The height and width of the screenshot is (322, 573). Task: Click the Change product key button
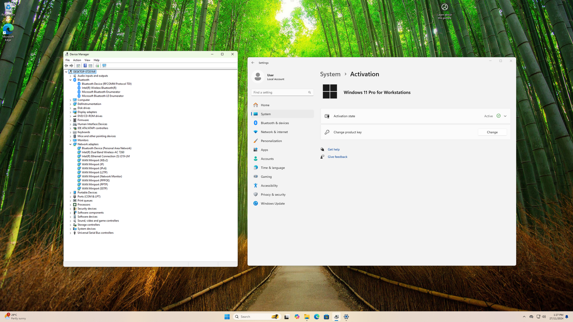tap(492, 132)
